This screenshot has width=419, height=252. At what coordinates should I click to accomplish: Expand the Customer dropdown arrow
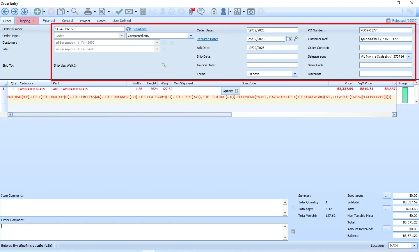coord(157,42)
